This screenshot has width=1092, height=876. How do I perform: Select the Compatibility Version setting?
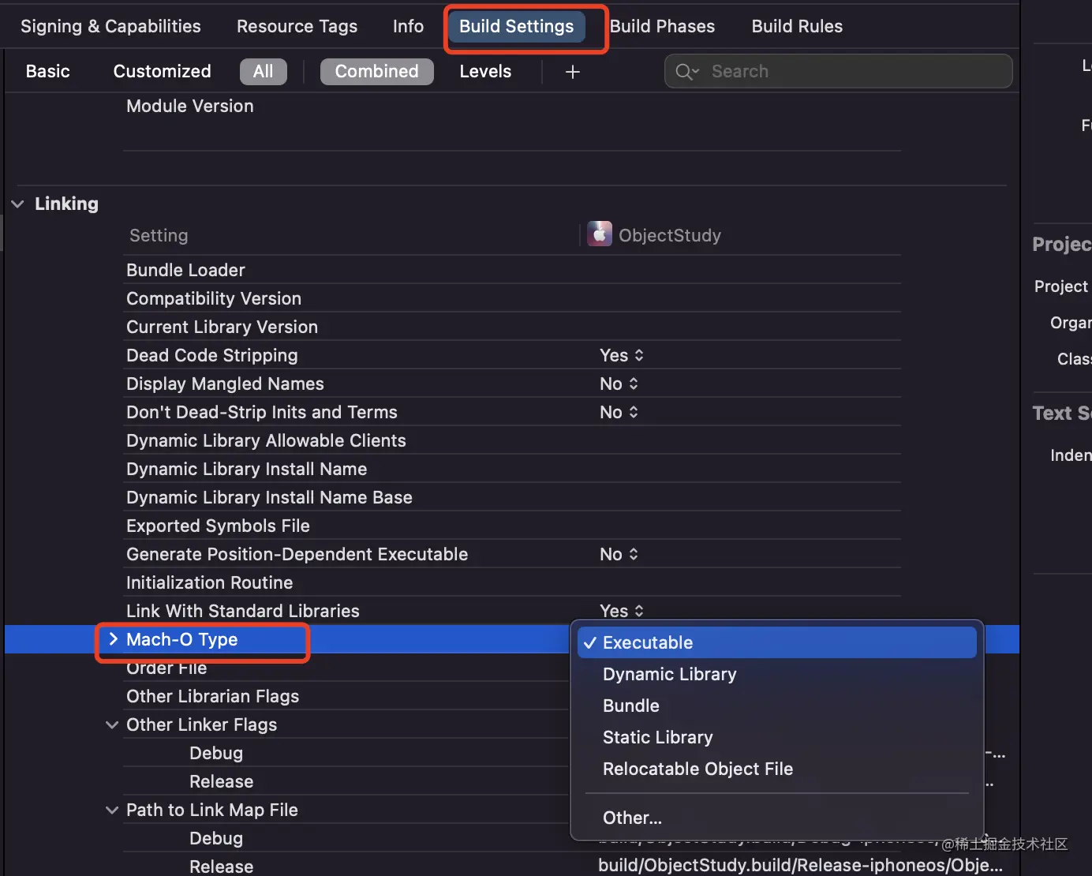pyautogui.click(x=214, y=298)
